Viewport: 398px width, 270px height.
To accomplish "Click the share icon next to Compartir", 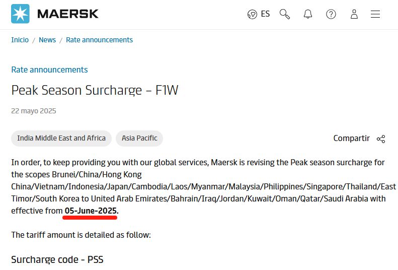I will point(381,139).
